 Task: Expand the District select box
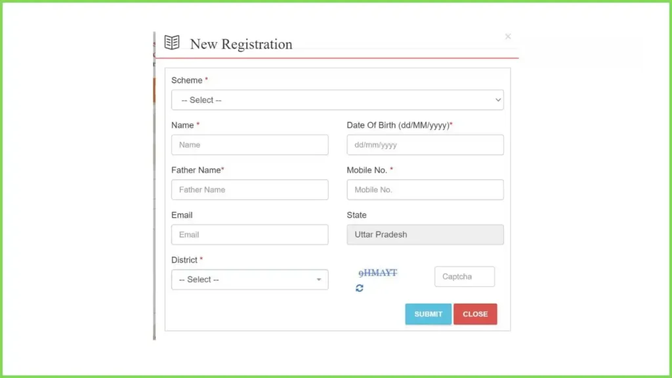(x=250, y=280)
